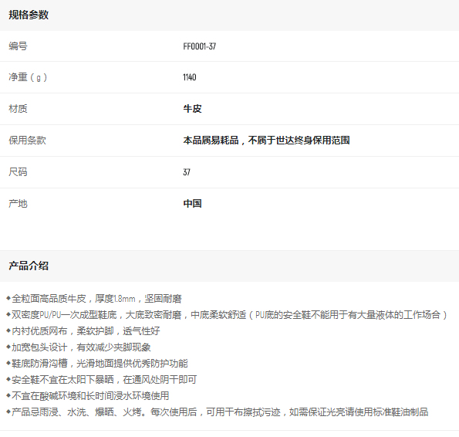The width and height of the screenshot is (459, 437).
Task: Click the 规格参数 section header
Action: tap(29, 15)
